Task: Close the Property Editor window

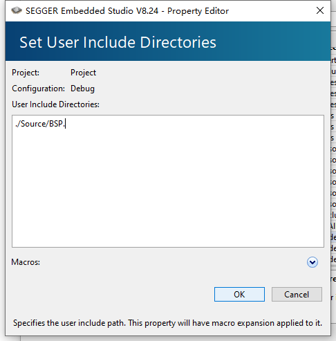Action: pyautogui.click(x=320, y=10)
